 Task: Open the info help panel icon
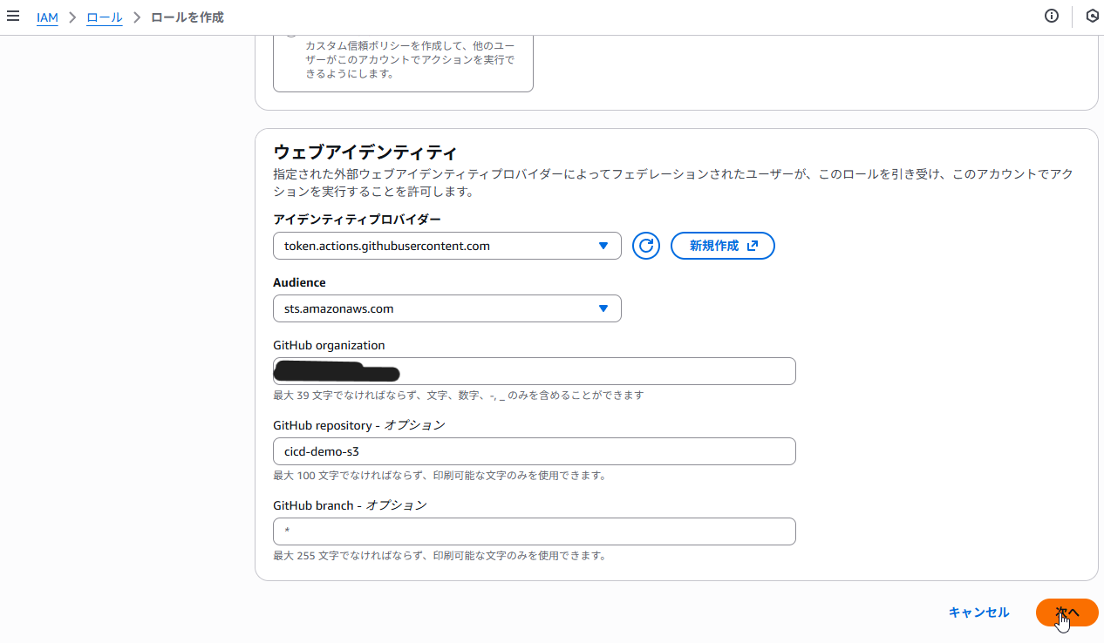point(1052,16)
